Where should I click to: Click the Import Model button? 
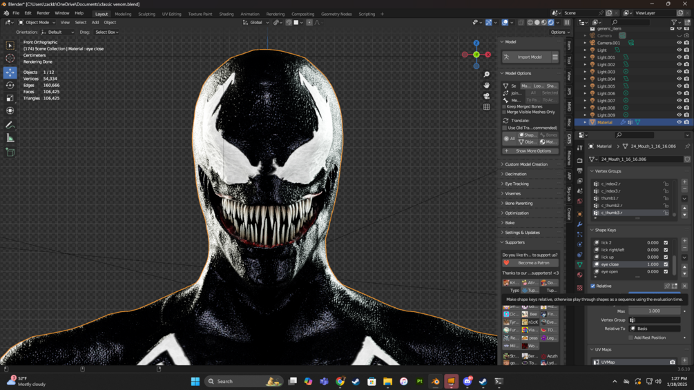[530, 57]
